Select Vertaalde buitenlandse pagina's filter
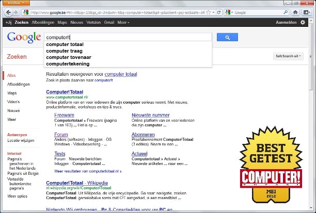316x213 pixels. coord(19,184)
